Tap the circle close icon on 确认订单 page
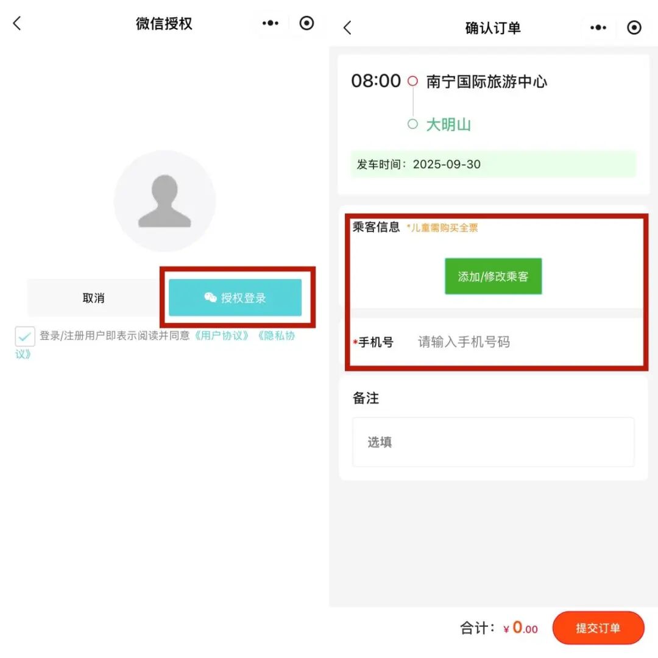 634,27
